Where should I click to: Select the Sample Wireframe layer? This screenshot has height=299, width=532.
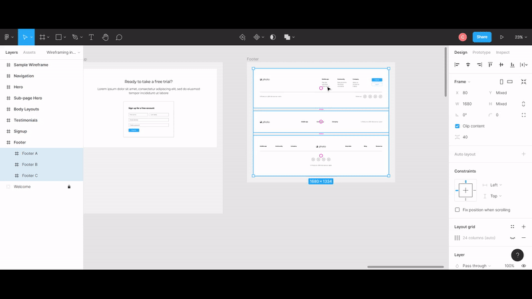41,64
